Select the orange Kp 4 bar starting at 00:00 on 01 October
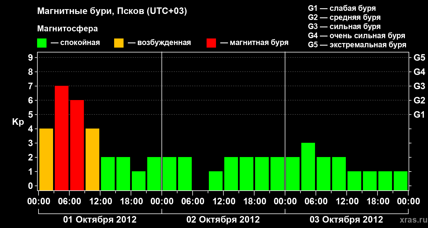Screen dimensions: 428x228 click(46, 159)
